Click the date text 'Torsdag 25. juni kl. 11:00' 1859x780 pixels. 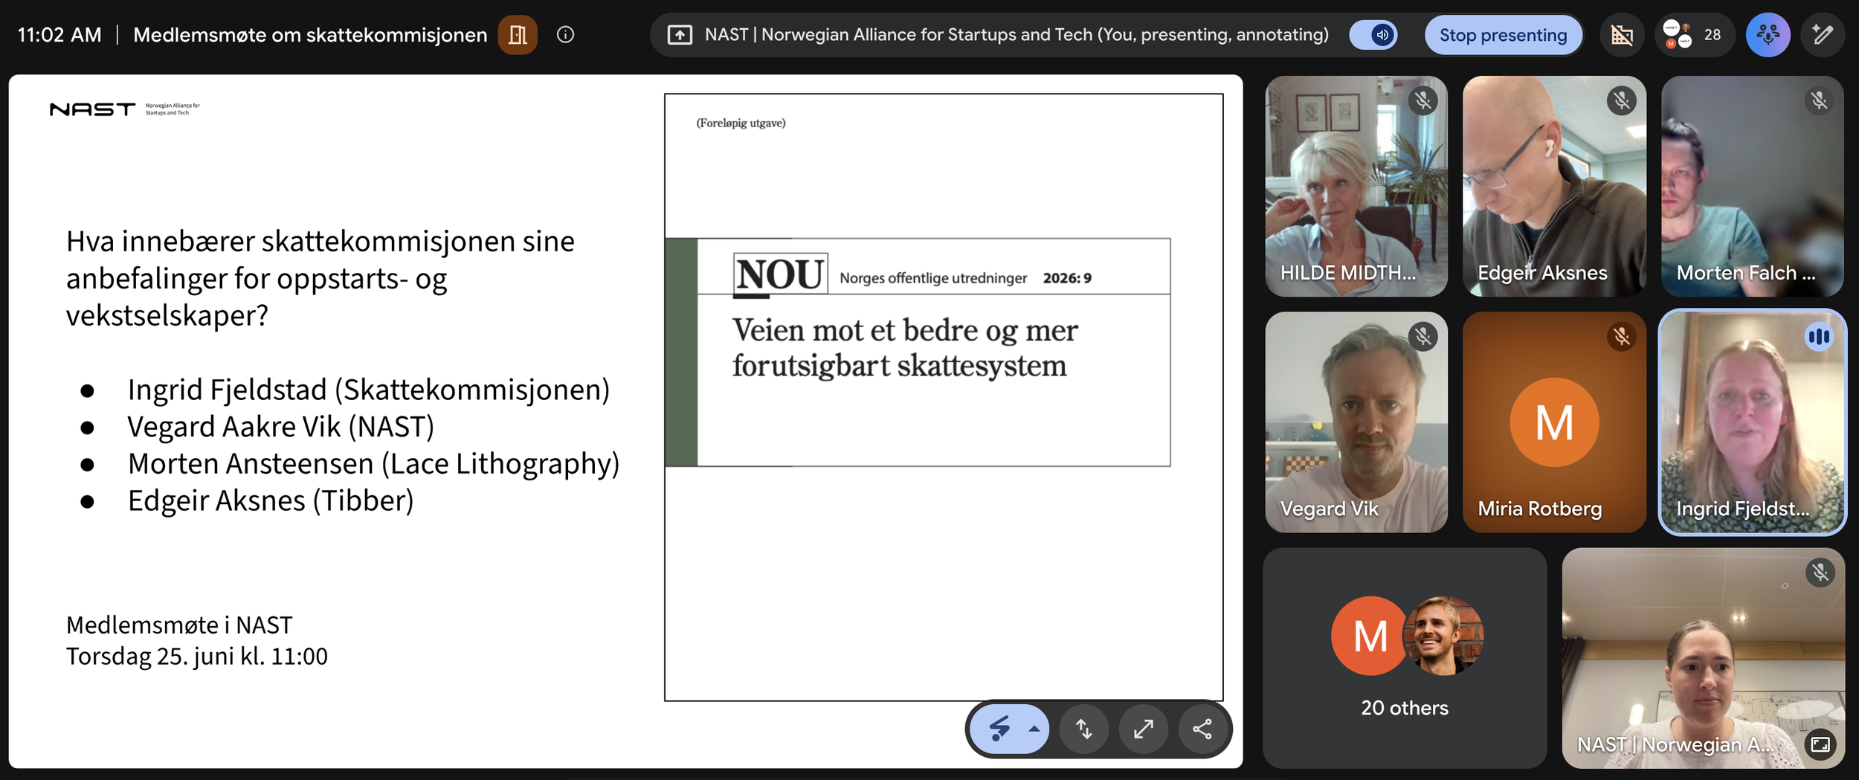[197, 657]
